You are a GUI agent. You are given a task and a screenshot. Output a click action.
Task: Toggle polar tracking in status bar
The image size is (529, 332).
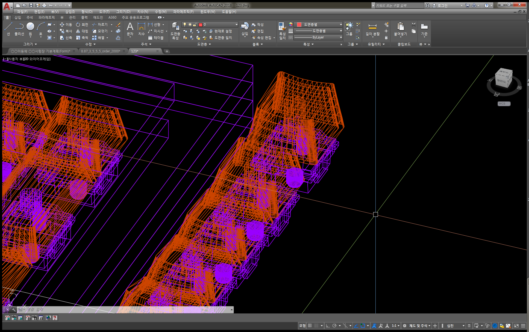pos(334,325)
